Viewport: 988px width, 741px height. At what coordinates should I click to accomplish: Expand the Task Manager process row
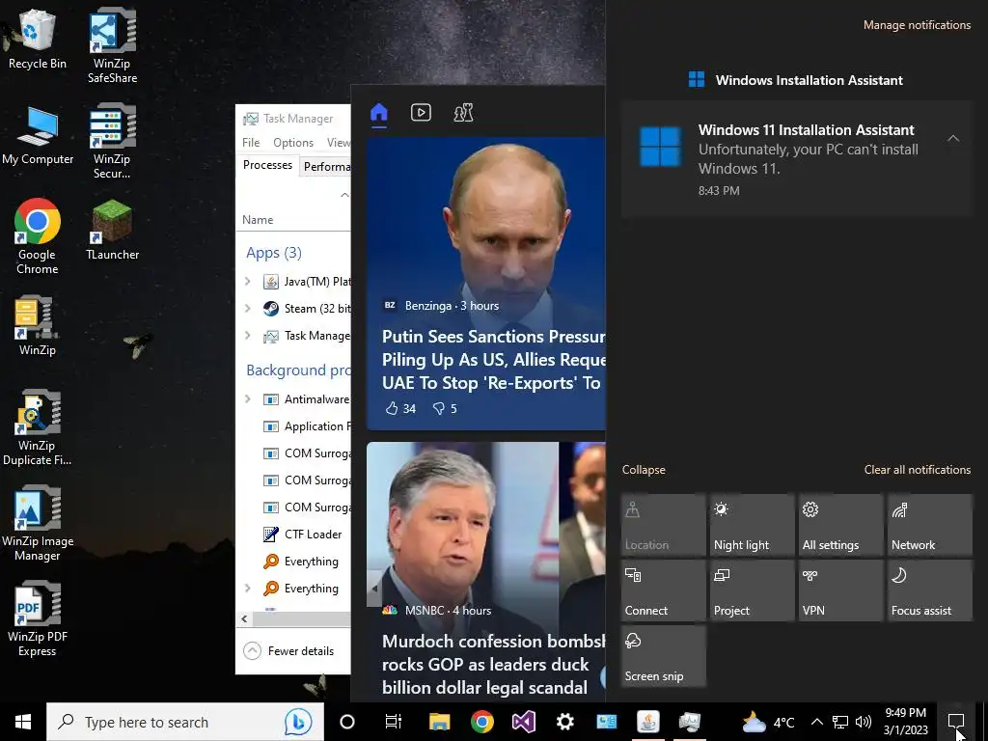click(x=248, y=335)
